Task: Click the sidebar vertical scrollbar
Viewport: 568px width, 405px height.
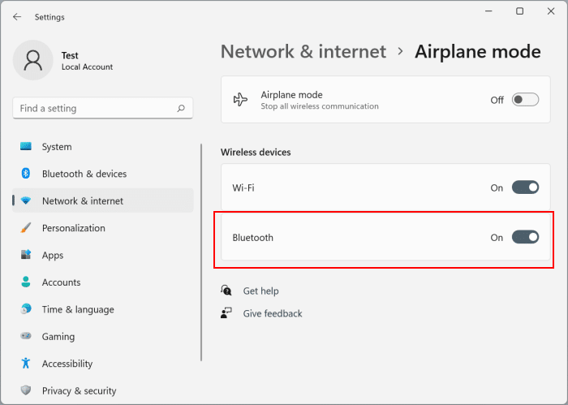Action: pyautogui.click(x=201, y=252)
